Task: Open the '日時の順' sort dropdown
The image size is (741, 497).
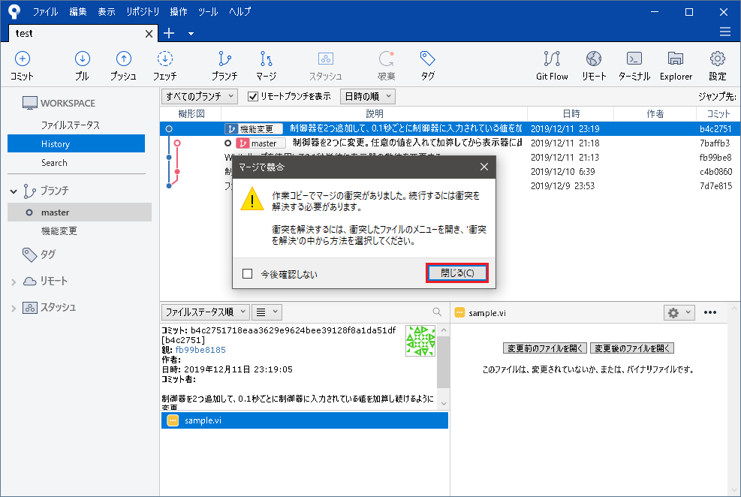Action: coord(367,96)
